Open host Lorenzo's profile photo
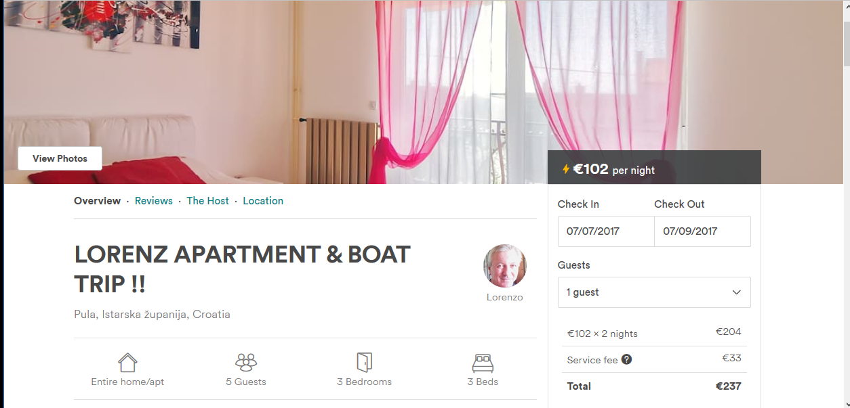This screenshot has height=408, width=850. point(504,266)
